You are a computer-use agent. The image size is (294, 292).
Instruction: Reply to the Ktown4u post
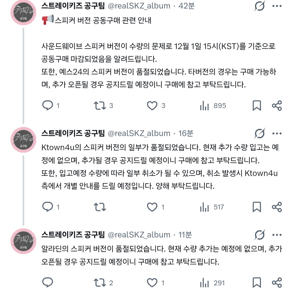pos(48,207)
